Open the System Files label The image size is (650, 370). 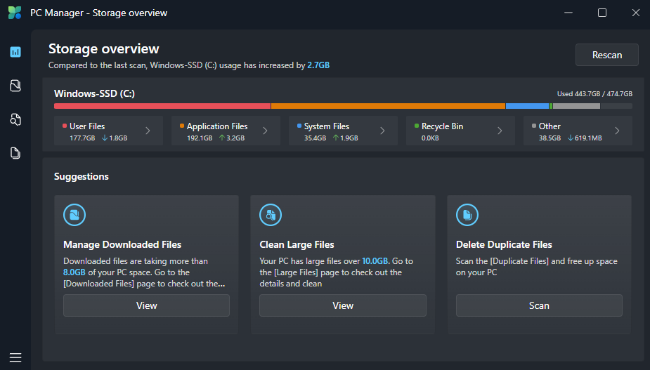(327, 126)
